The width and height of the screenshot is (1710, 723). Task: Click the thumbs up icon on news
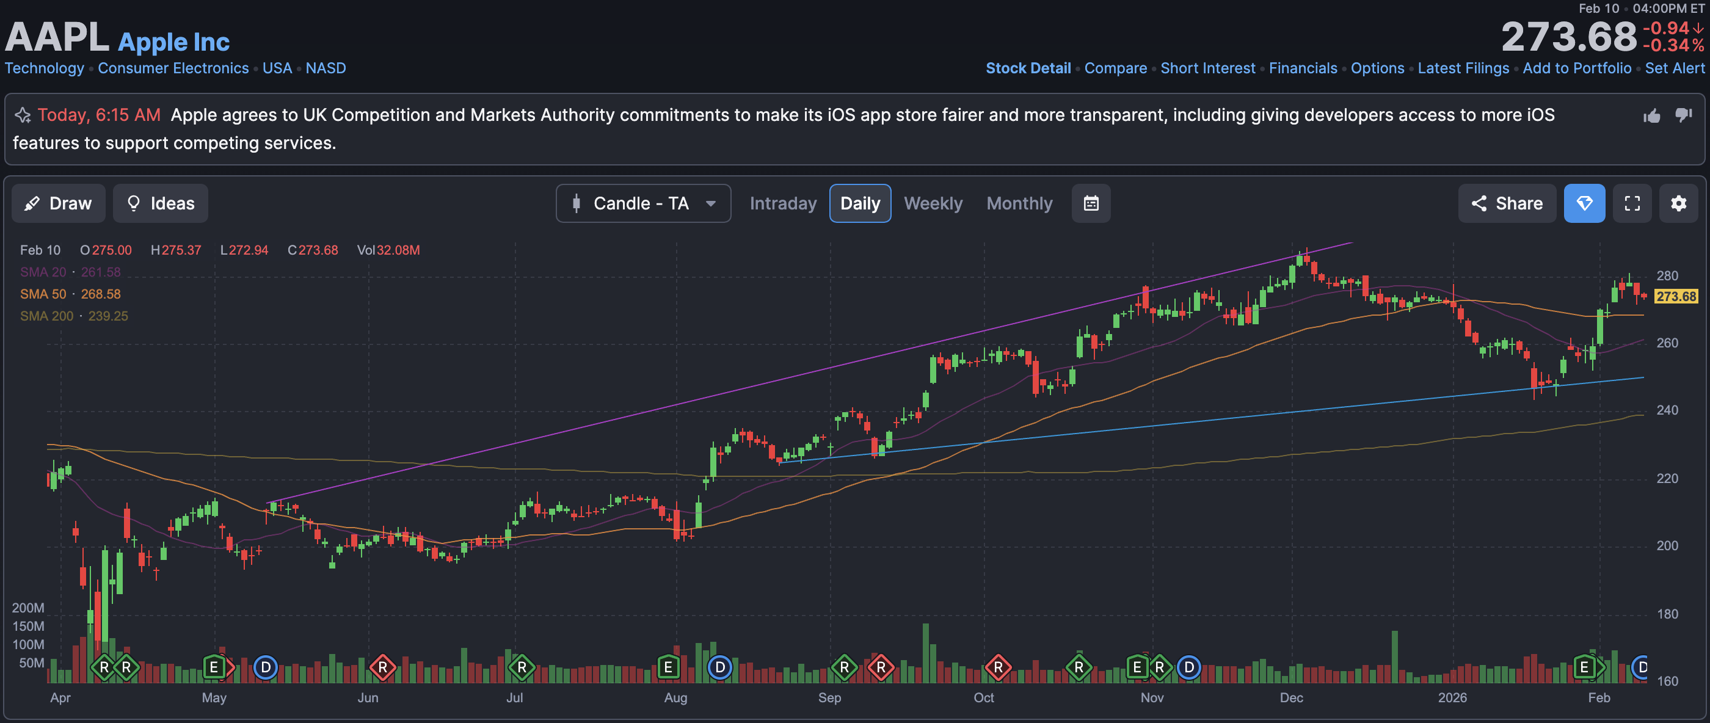(x=1651, y=116)
